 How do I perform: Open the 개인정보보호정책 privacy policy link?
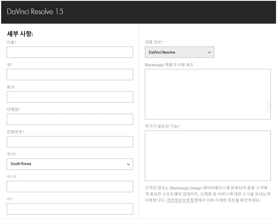(x=182, y=200)
